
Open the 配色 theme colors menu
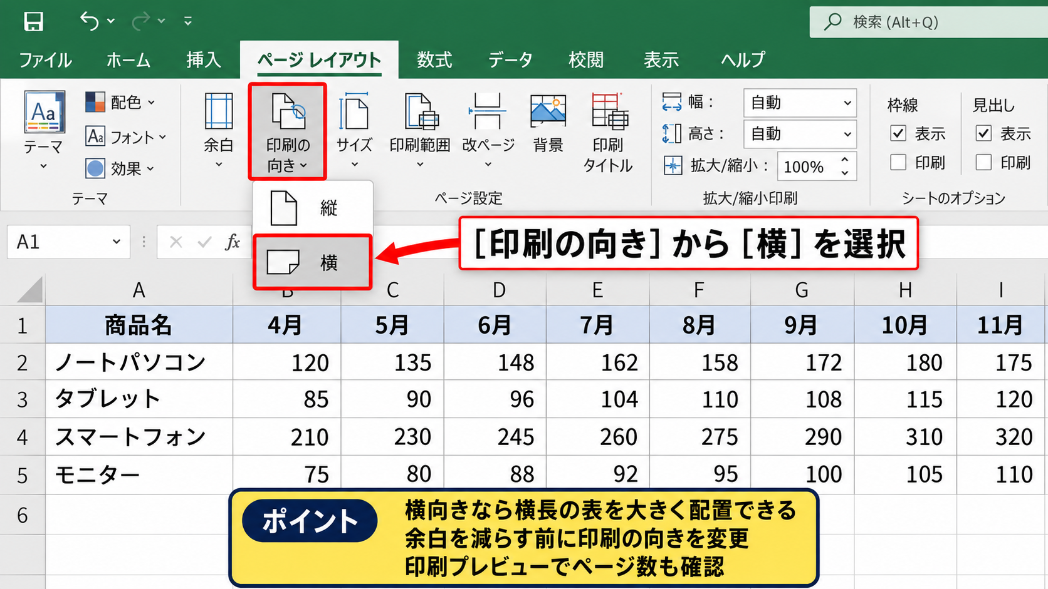coord(120,102)
